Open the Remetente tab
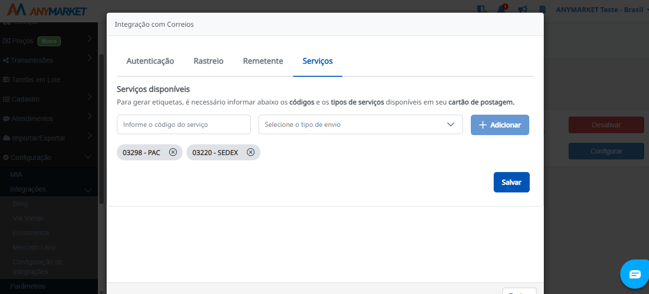Viewport: 649px width, 294px height. 263,61
